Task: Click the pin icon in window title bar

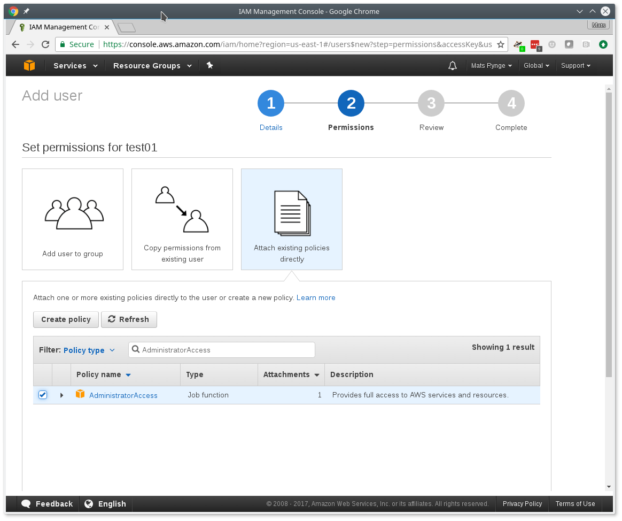Action: 26,11
